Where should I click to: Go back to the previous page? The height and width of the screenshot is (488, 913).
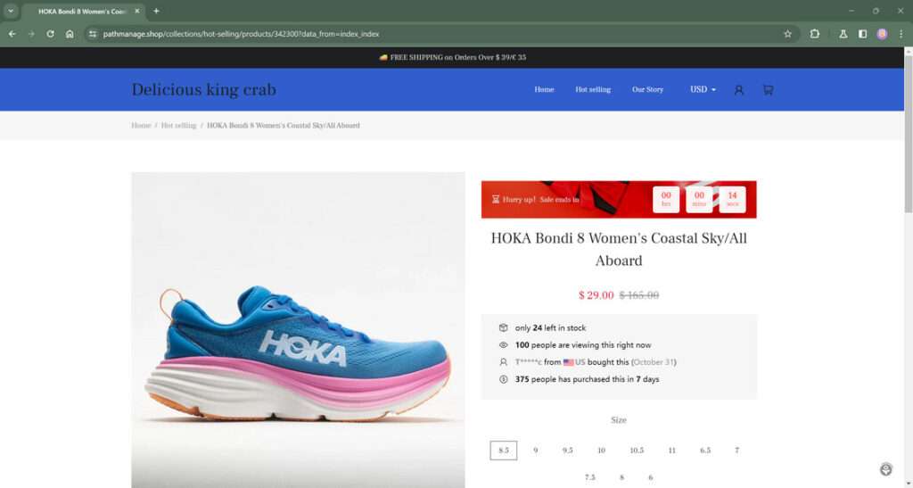[x=12, y=34]
